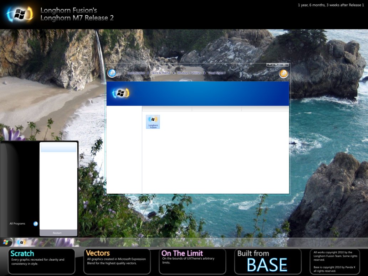Click the All Programs arrow icon
The image size is (368, 276).
click(36, 224)
